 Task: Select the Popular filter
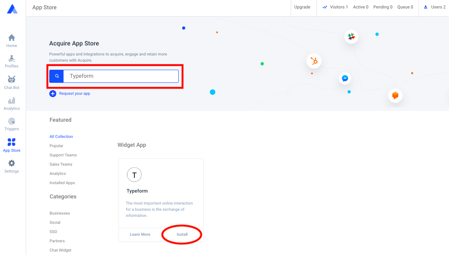tap(56, 146)
